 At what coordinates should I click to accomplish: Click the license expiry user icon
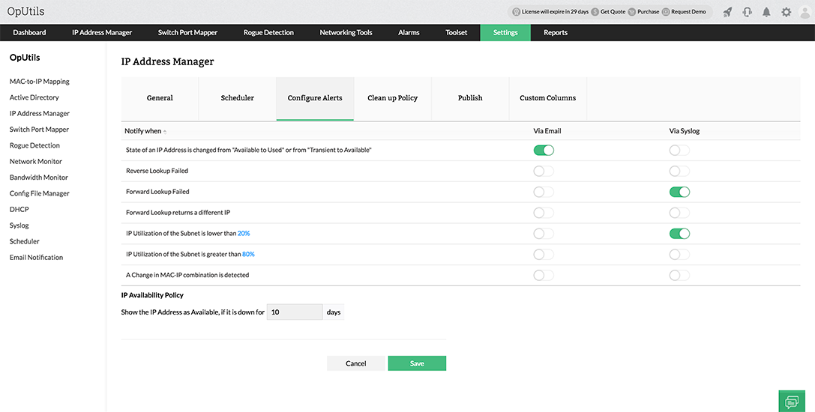pyautogui.click(x=516, y=11)
